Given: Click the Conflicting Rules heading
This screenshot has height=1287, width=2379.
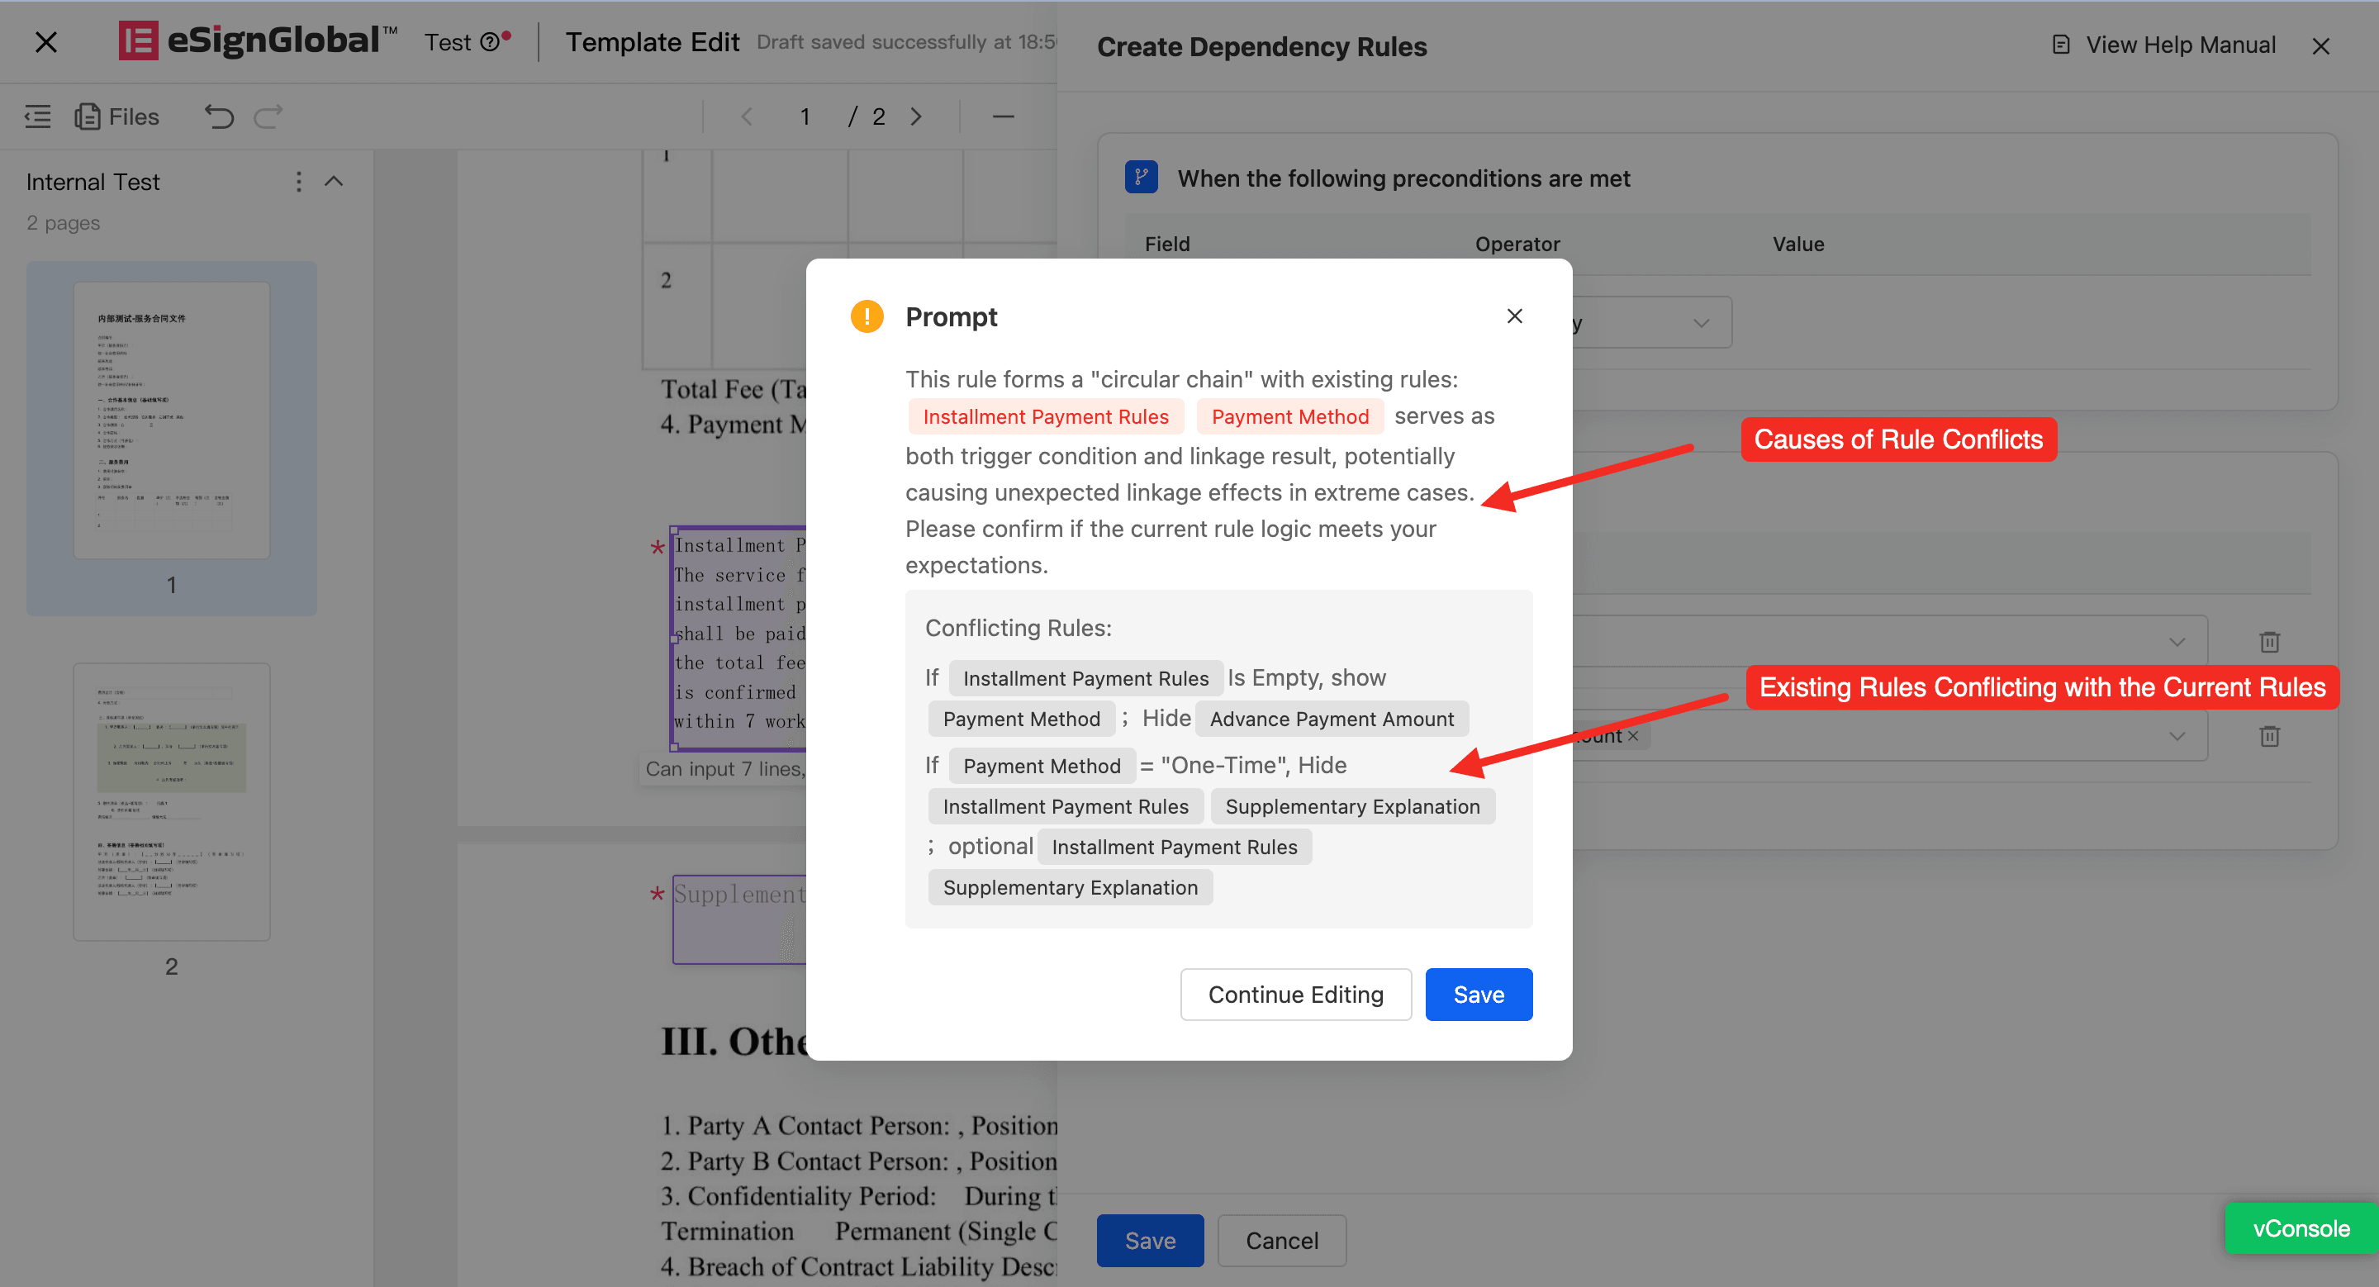Looking at the screenshot, I should tap(1019, 628).
